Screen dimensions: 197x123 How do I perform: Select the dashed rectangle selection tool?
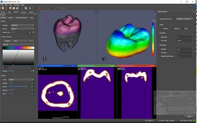tap(59, 8)
